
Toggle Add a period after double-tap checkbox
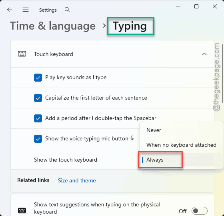coord(38,118)
